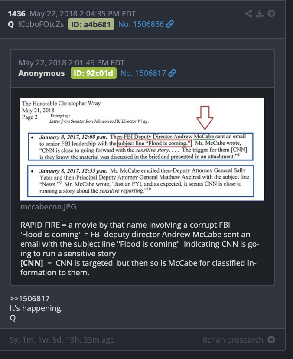Select the ID: 92c01d badge
The image size is (293, 359).
click(x=93, y=73)
